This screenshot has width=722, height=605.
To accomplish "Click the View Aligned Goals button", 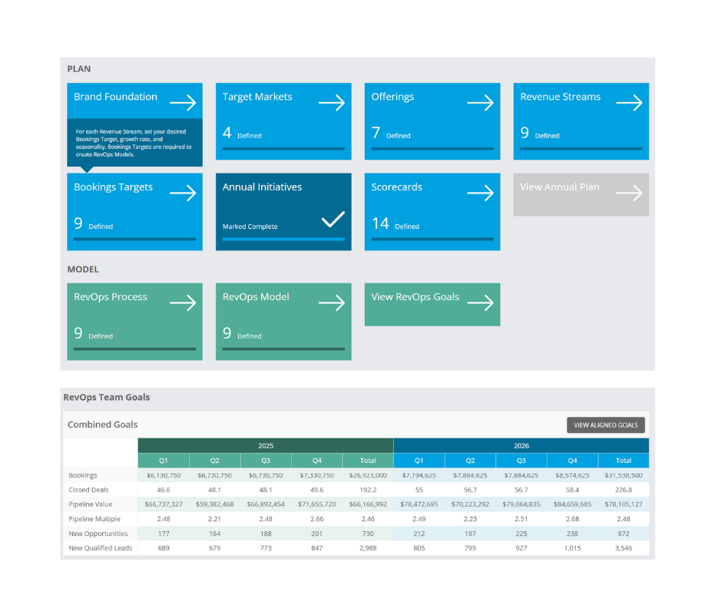I will [605, 425].
